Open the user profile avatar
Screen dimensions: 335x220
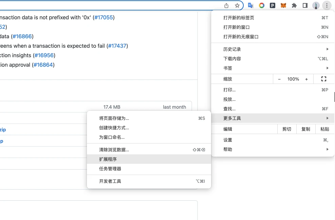point(316,5)
